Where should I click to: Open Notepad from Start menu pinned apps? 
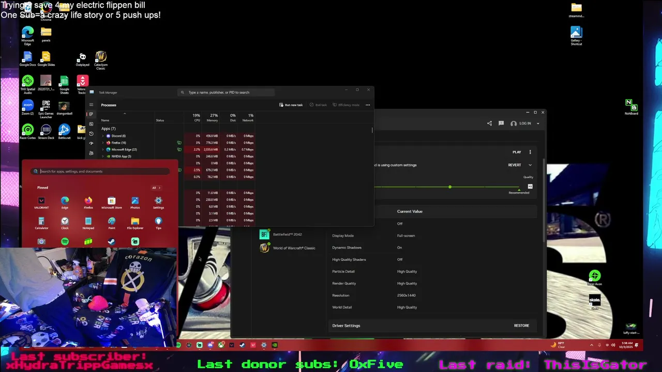[x=88, y=223]
